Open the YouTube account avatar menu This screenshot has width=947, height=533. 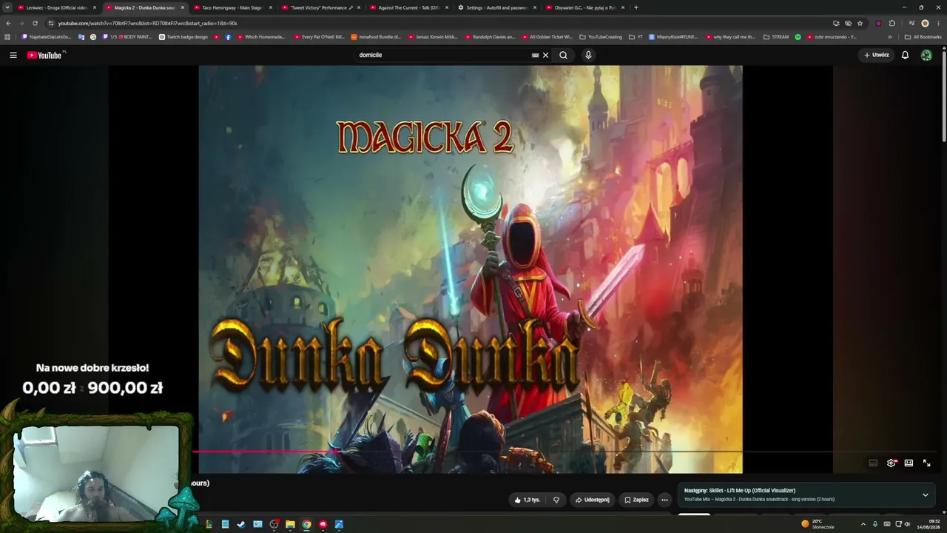(x=926, y=55)
